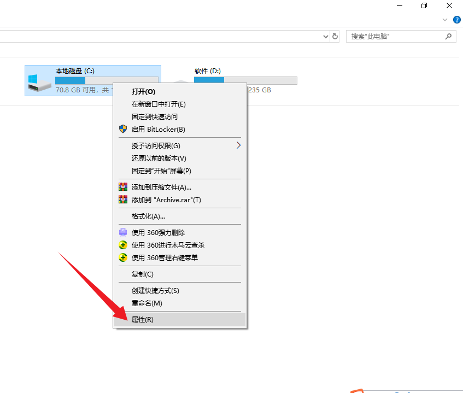Choose 添加到压缩文件(A)...
463x393 pixels.
[180, 187]
